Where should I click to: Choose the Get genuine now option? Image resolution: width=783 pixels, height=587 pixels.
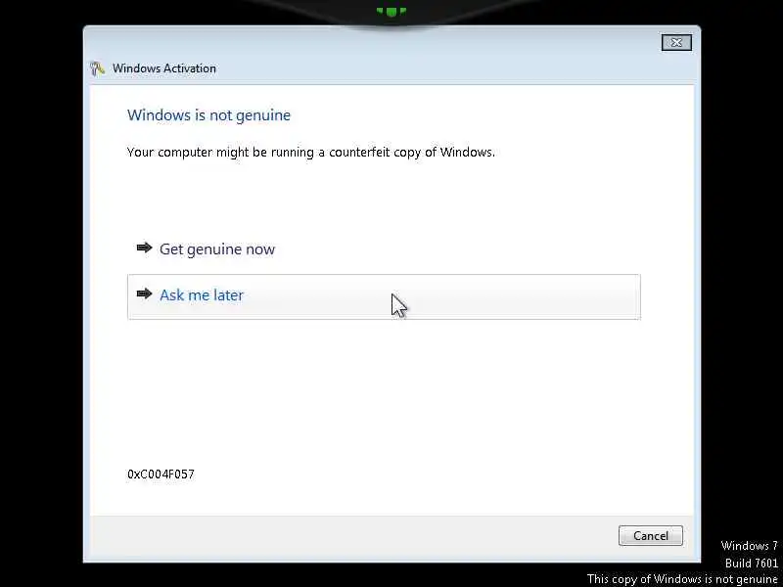[x=384, y=249]
